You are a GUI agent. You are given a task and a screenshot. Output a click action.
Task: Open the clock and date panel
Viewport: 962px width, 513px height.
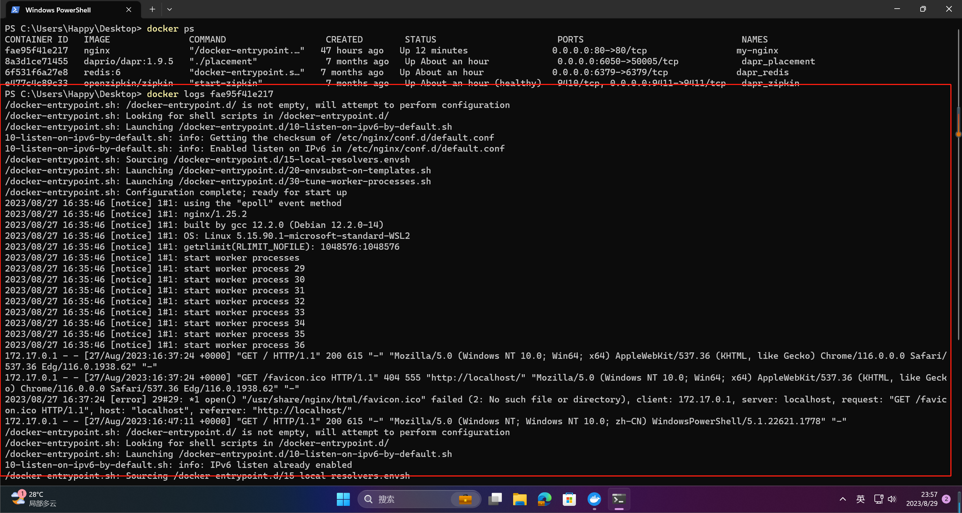[921, 499]
